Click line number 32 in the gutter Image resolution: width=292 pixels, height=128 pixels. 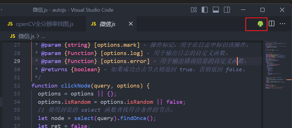pos(17,86)
